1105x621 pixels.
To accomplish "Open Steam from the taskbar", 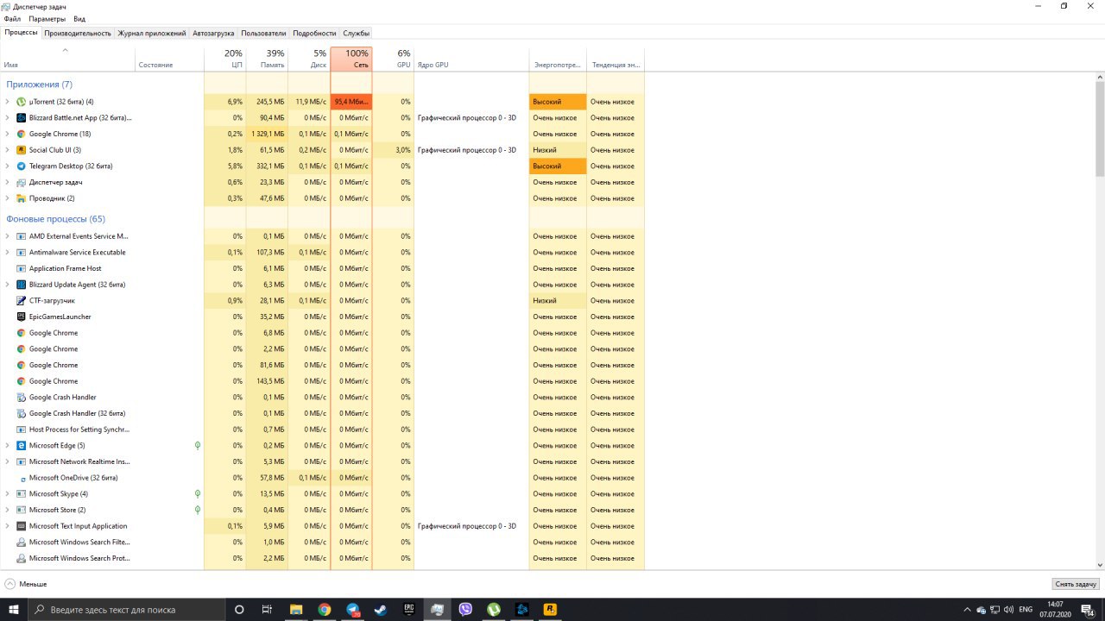I will (x=381, y=609).
